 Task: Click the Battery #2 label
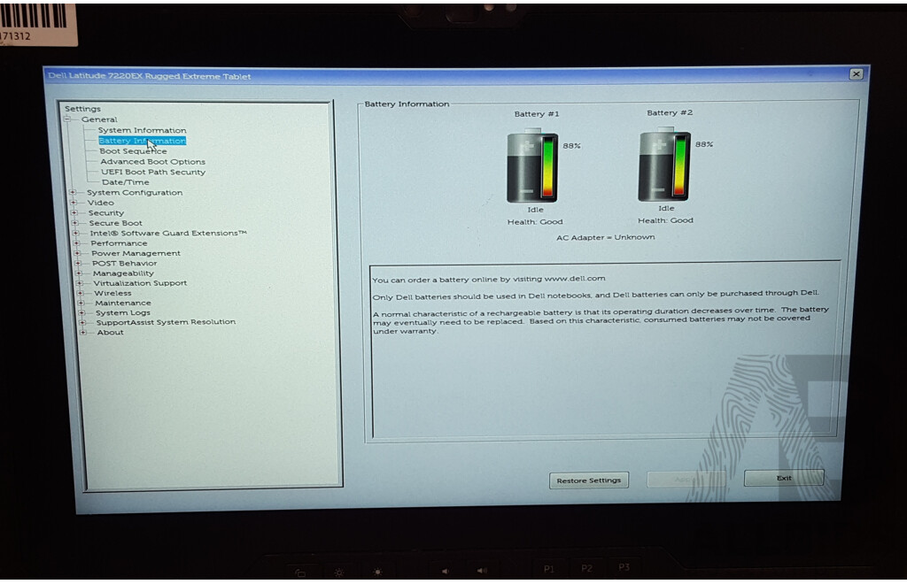tap(670, 112)
